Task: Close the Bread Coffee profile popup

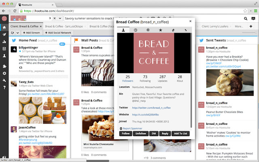Action: (x=190, y=21)
